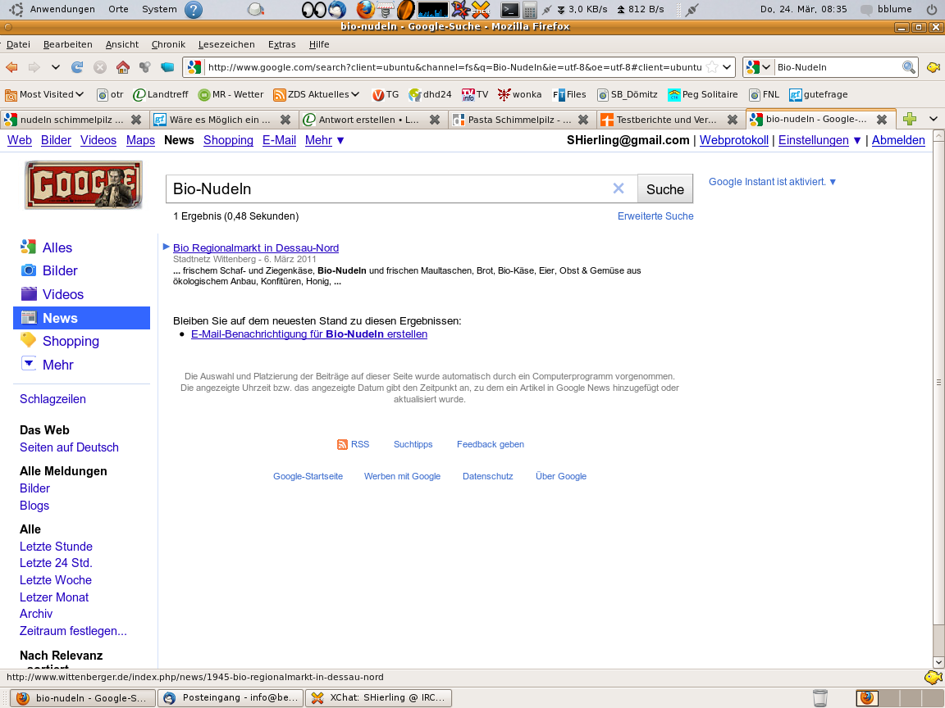Click the magnifier icon in the search box
The width and height of the screenshot is (945, 708).
908,67
